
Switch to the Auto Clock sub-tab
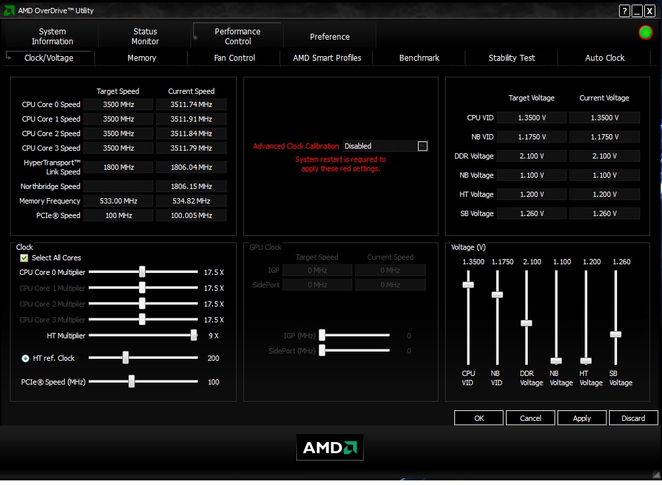point(604,57)
